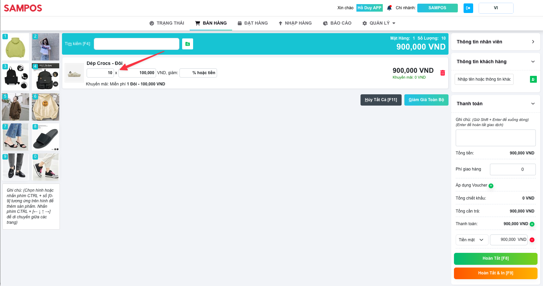Delete Dép Crocs item with trash icon

tap(443, 73)
